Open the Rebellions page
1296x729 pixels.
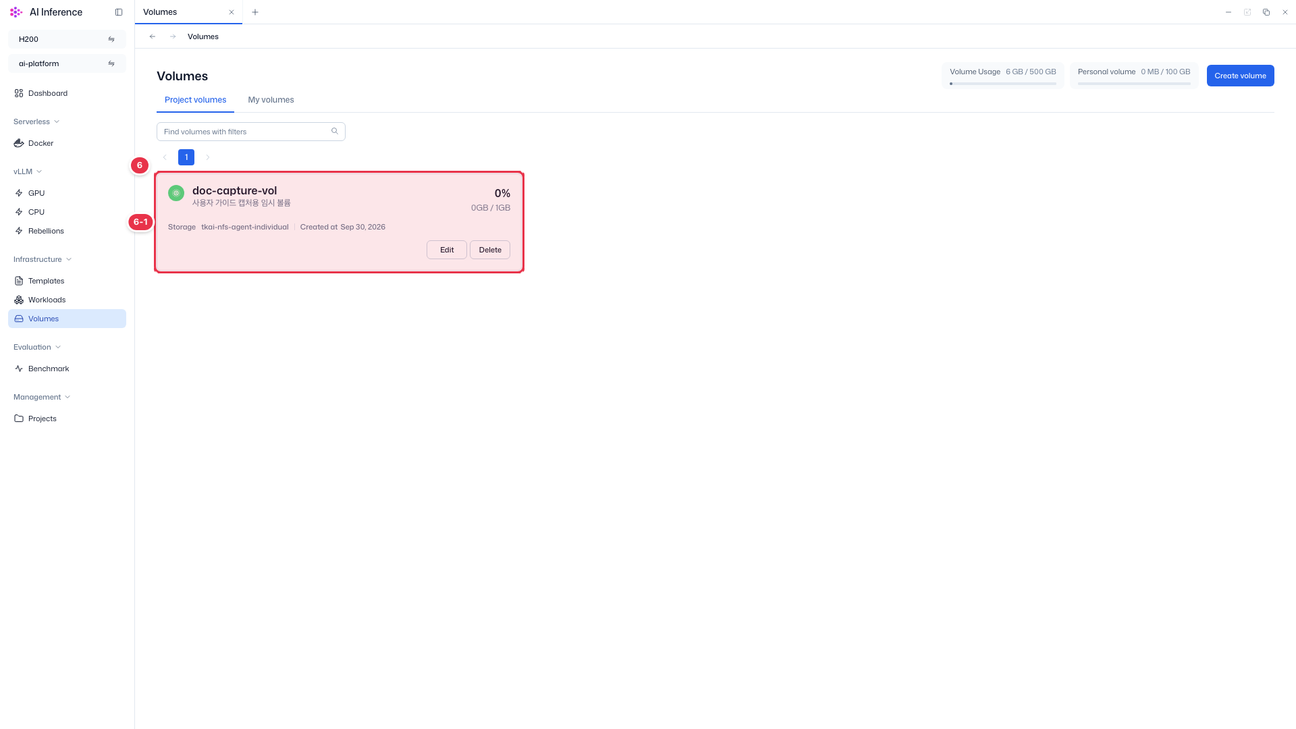[67, 231]
